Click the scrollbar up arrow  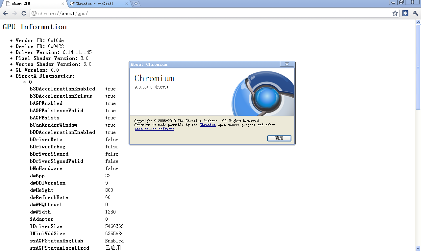418,22
